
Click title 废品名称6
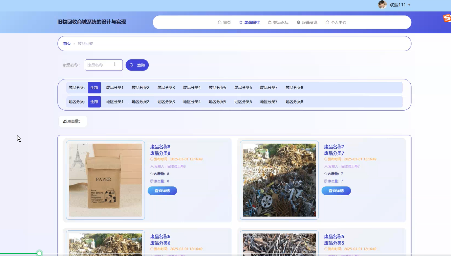click(160, 237)
